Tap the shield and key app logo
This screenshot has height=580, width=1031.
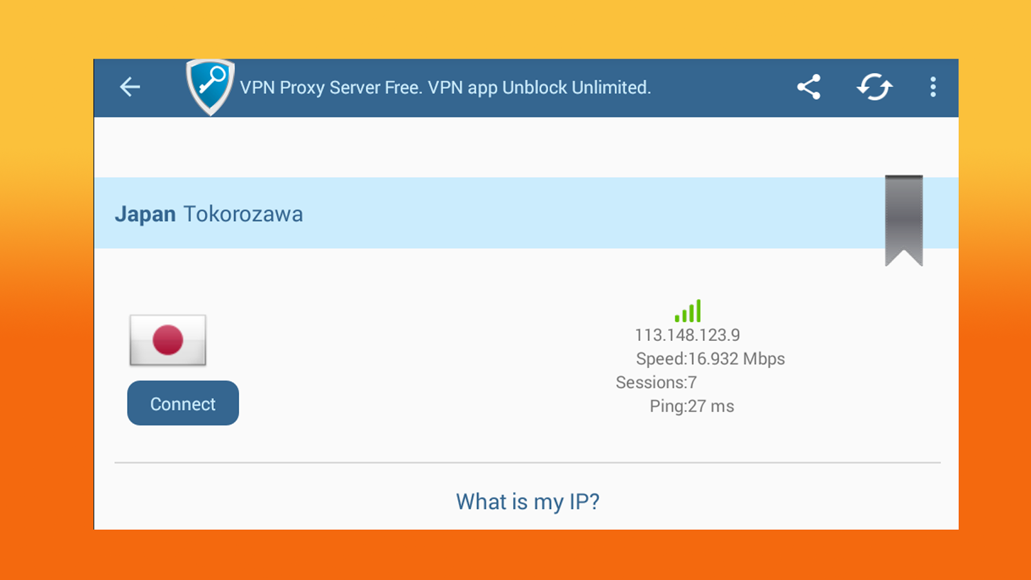pyautogui.click(x=210, y=87)
